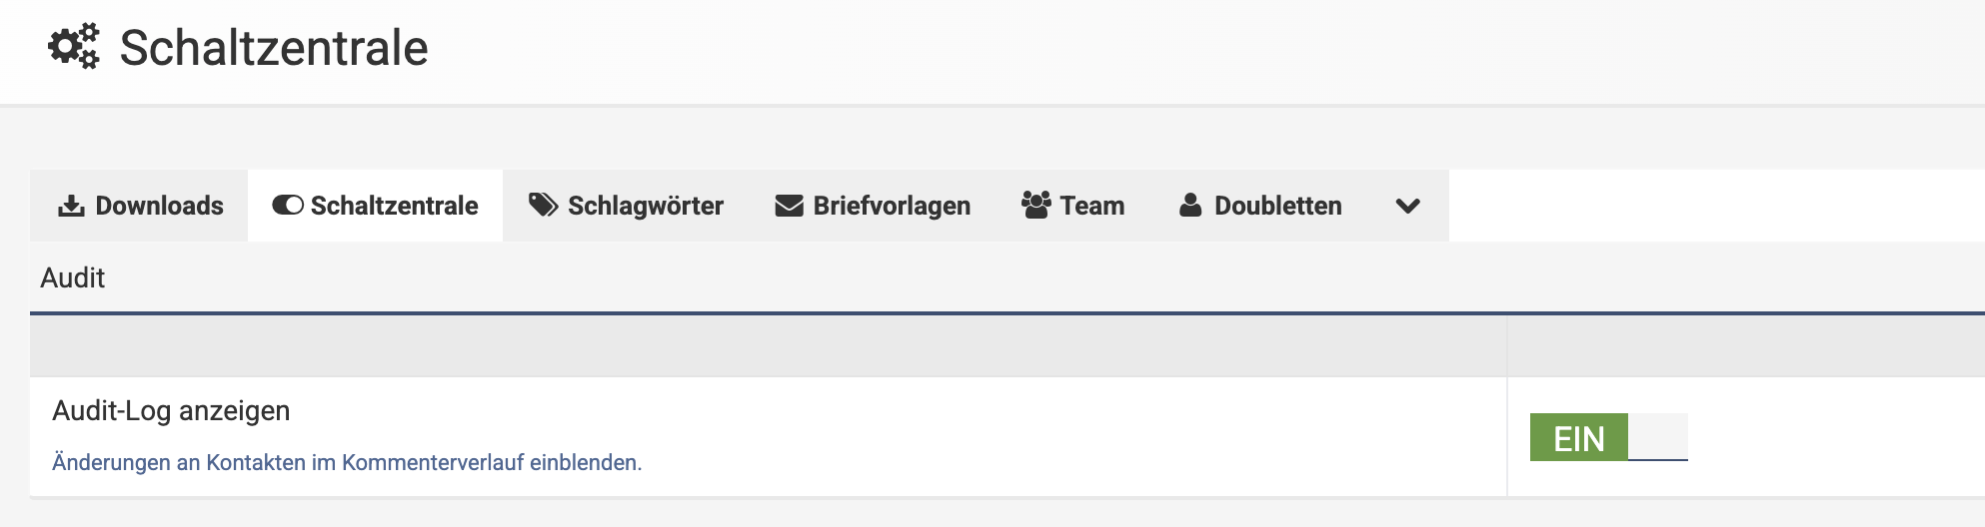Select the Schaltzentrale tab label
Screen dimensions: 1985x527
click(x=394, y=206)
